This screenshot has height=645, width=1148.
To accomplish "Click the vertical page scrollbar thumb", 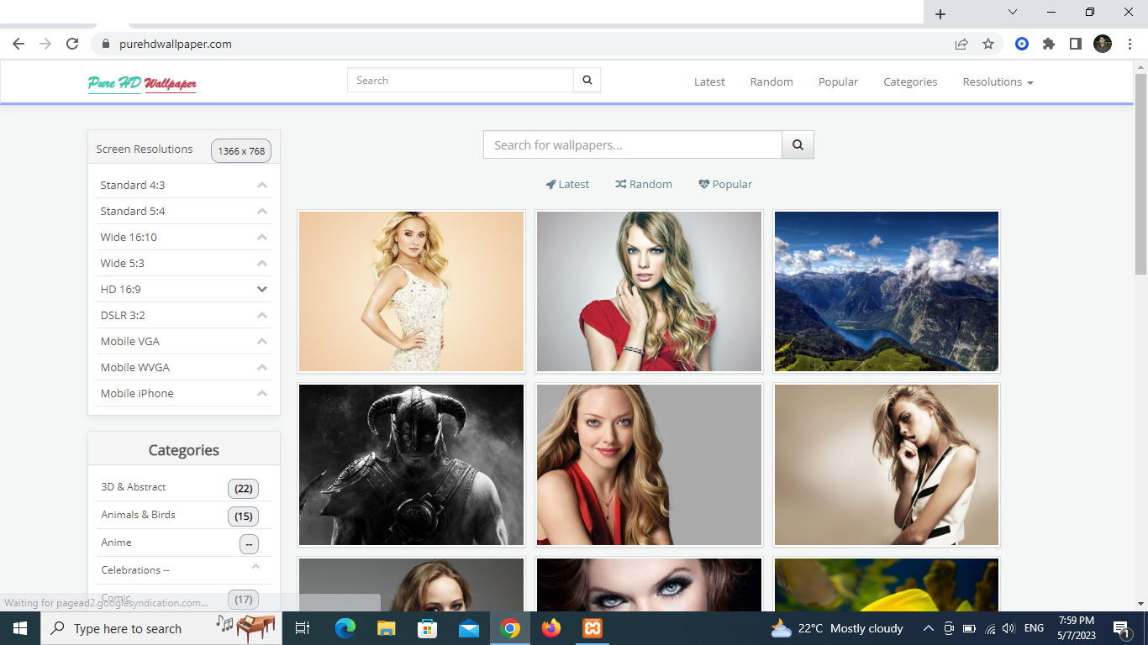I will pyautogui.click(x=1140, y=173).
